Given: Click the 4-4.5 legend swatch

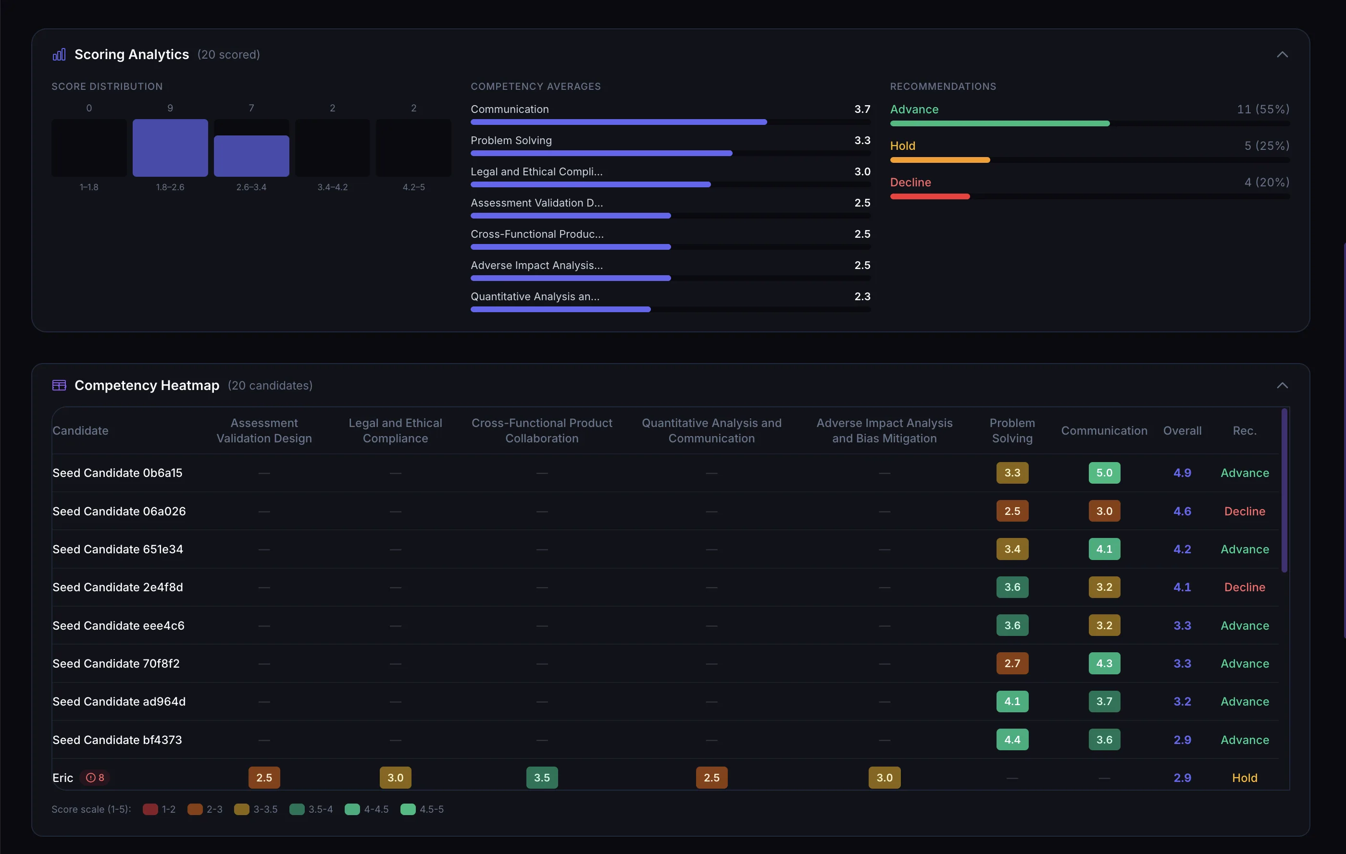Looking at the screenshot, I should (352, 809).
